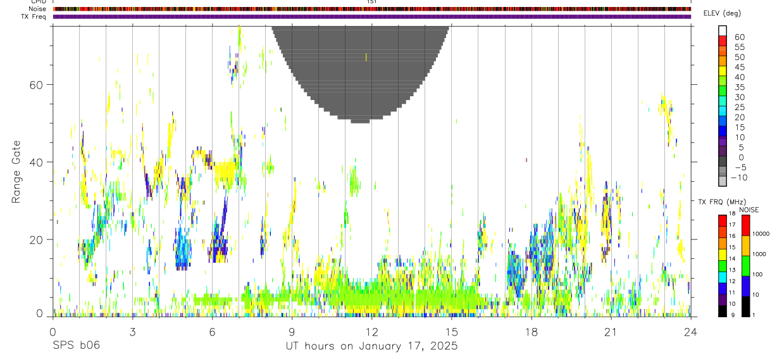Click the white top segment of ELEV color bar
Viewport: 777px width, 359px height.
click(723, 30)
